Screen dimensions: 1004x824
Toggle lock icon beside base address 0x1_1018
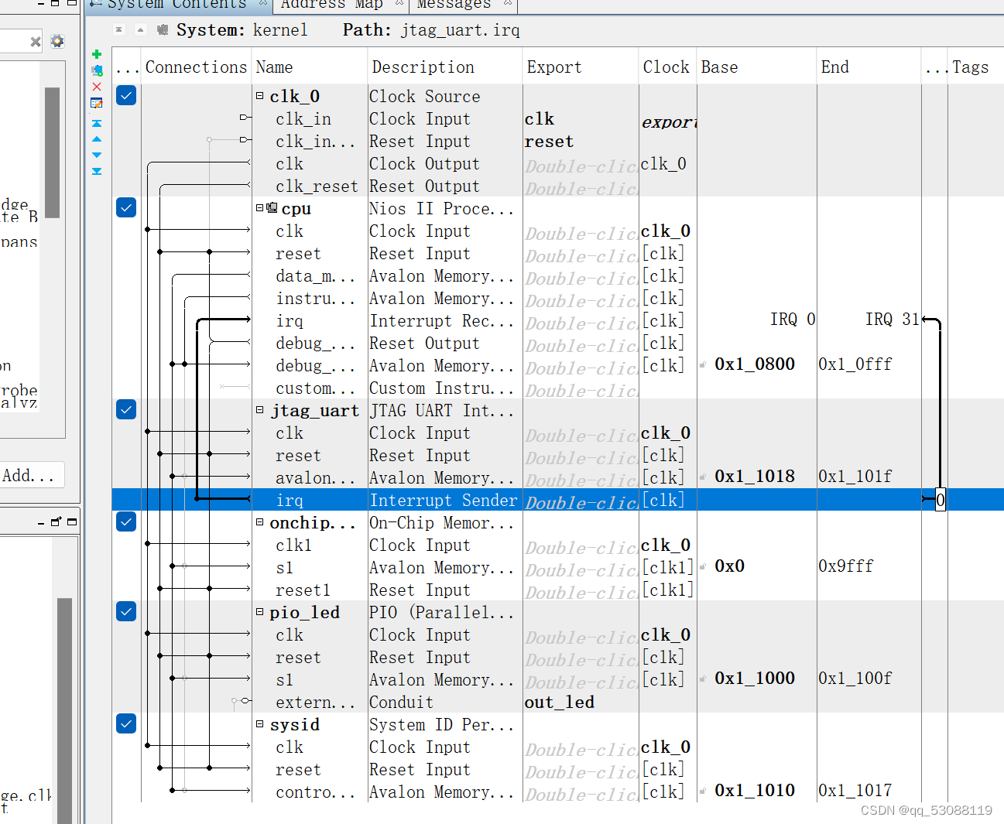click(x=703, y=477)
